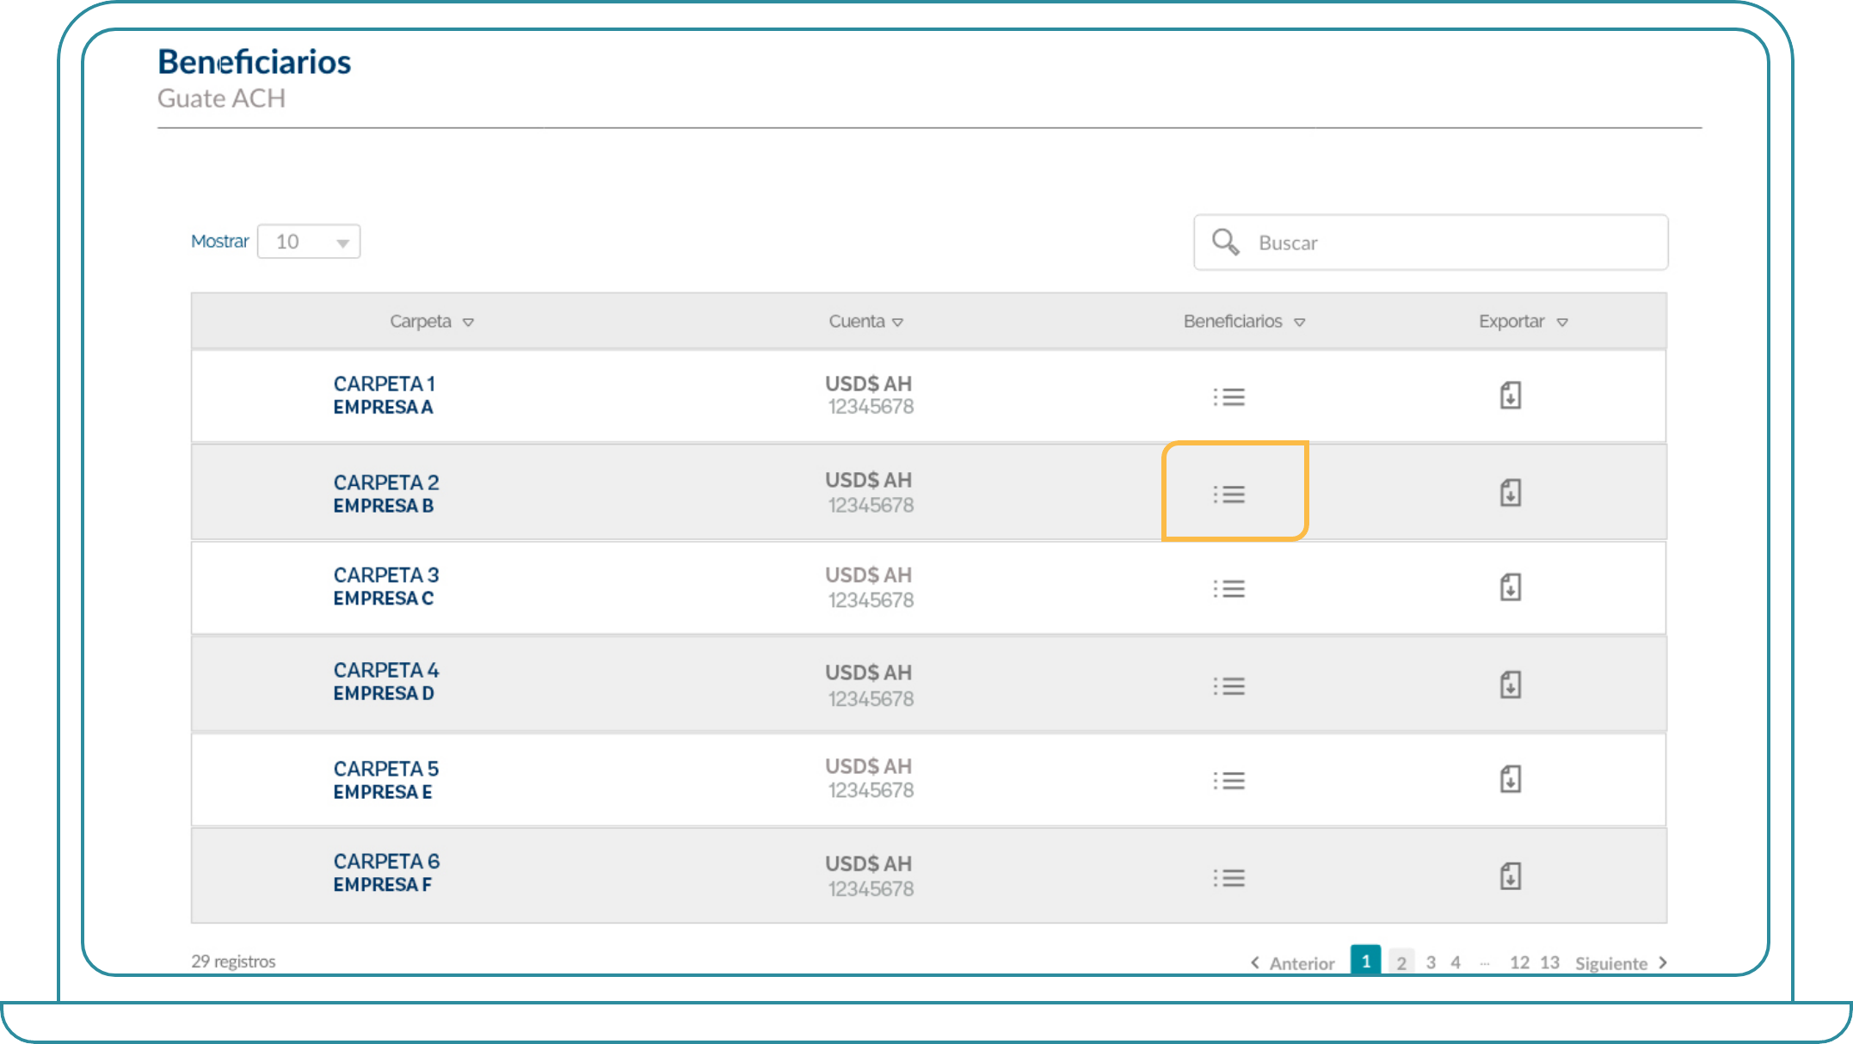Jump to pagination page 3
The image size is (1853, 1044).
pos(1431,962)
